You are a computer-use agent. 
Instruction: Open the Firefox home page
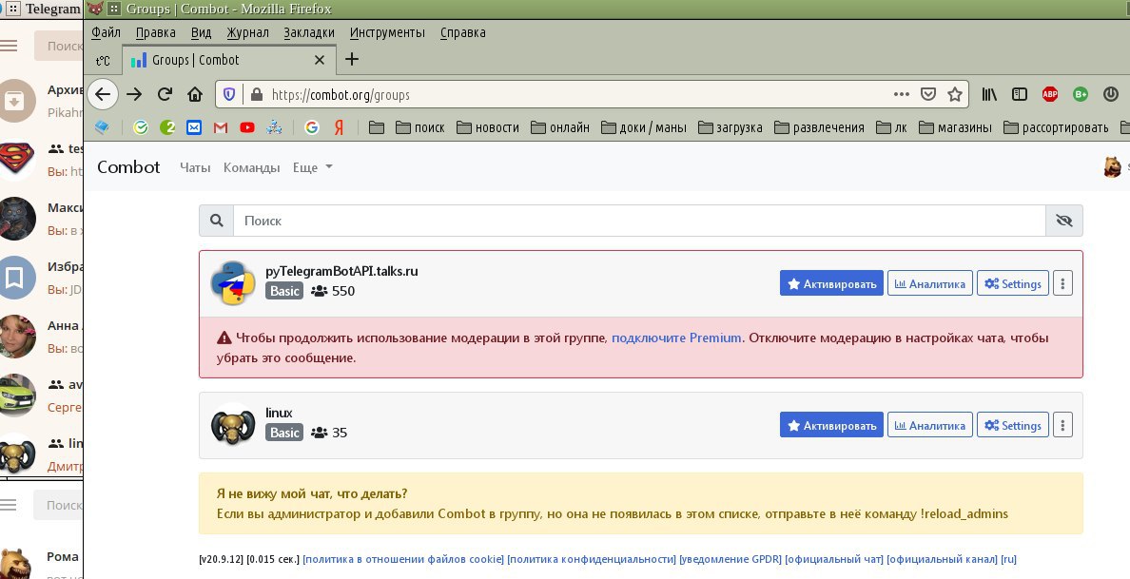(x=195, y=94)
